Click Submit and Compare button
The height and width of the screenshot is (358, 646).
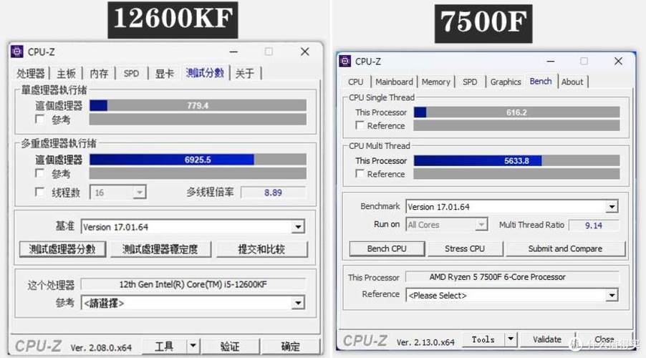tap(565, 248)
